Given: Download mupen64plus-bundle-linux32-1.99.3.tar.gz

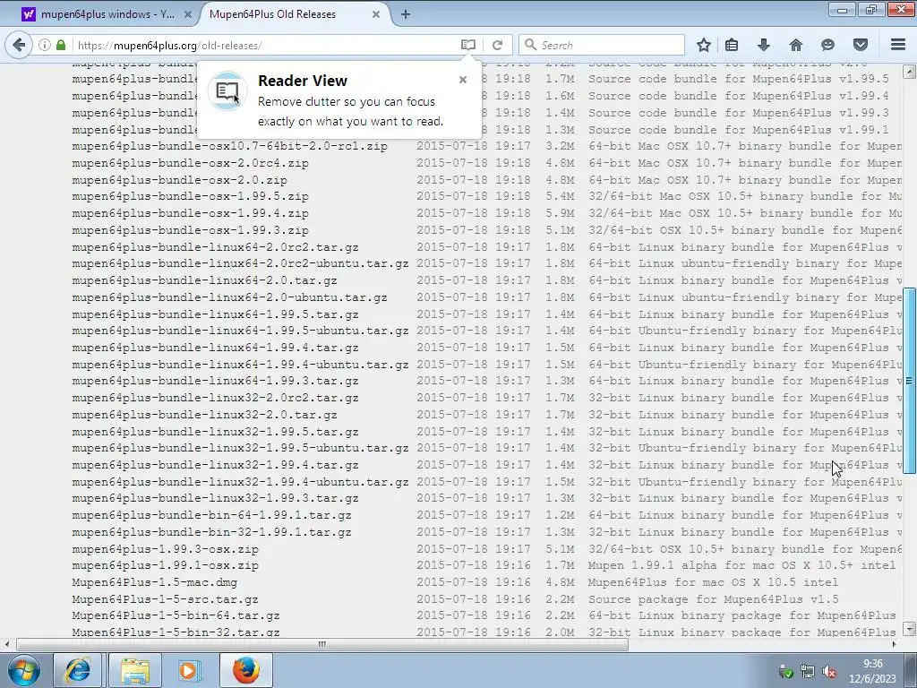Looking at the screenshot, I should pyautogui.click(x=215, y=499).
